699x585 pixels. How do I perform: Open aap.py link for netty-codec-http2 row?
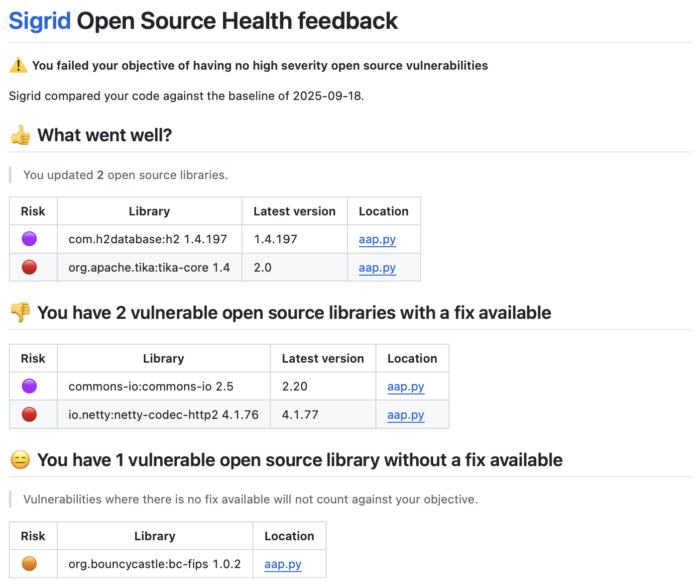coord(405,415)
